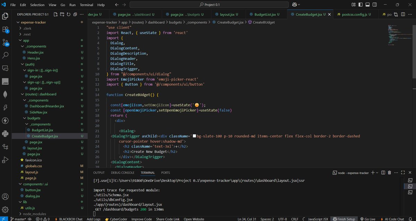Open the Manage gear icon

tap(5, 210)
